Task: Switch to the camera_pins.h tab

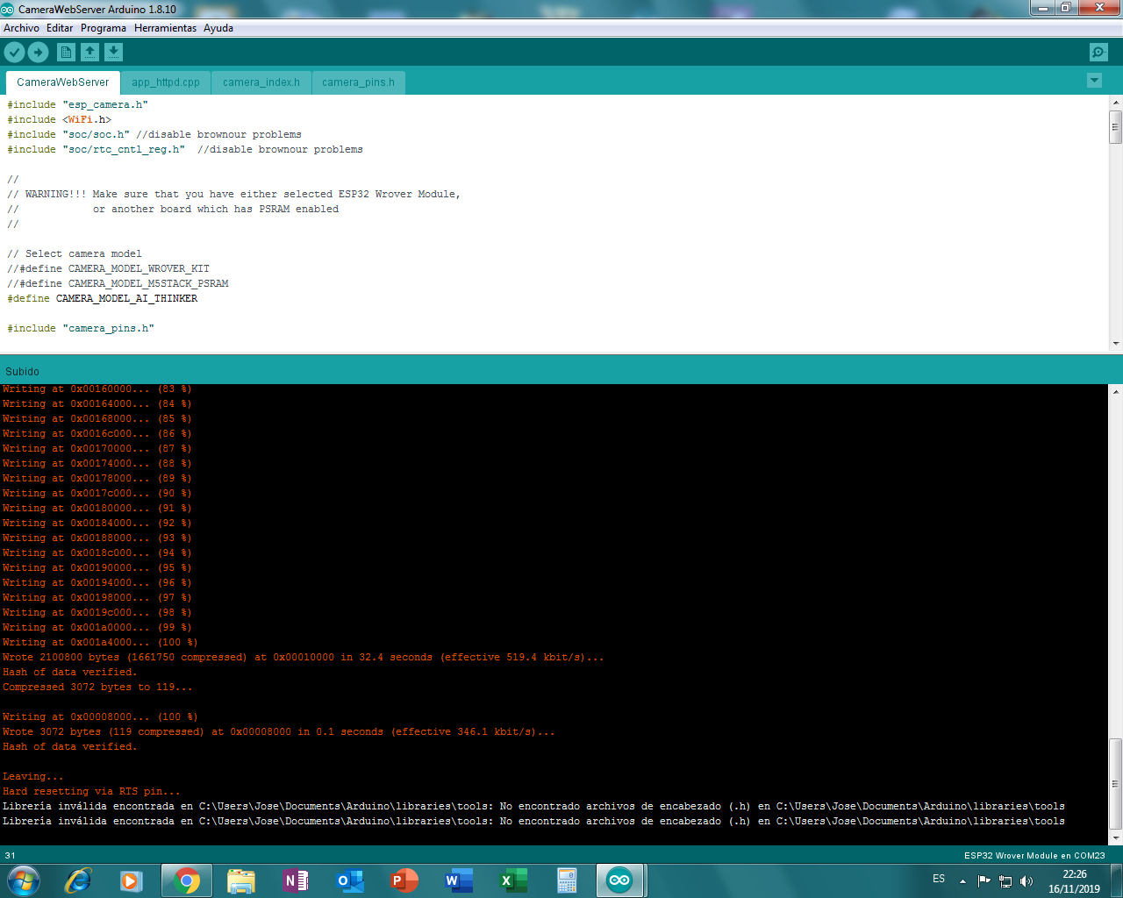Action: 358,82
